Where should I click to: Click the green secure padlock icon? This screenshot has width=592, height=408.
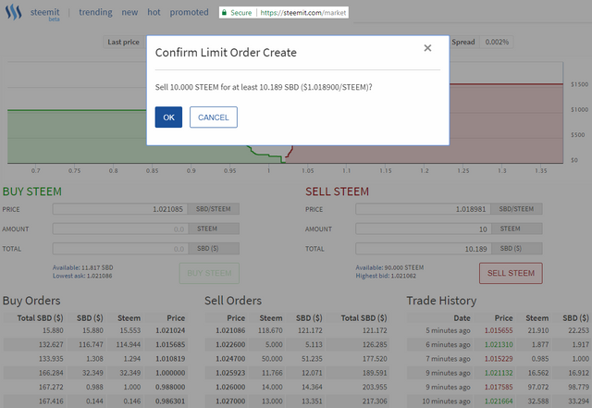[x=224, y=12]
